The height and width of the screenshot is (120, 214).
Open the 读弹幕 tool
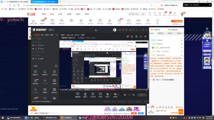click(54, 82)
